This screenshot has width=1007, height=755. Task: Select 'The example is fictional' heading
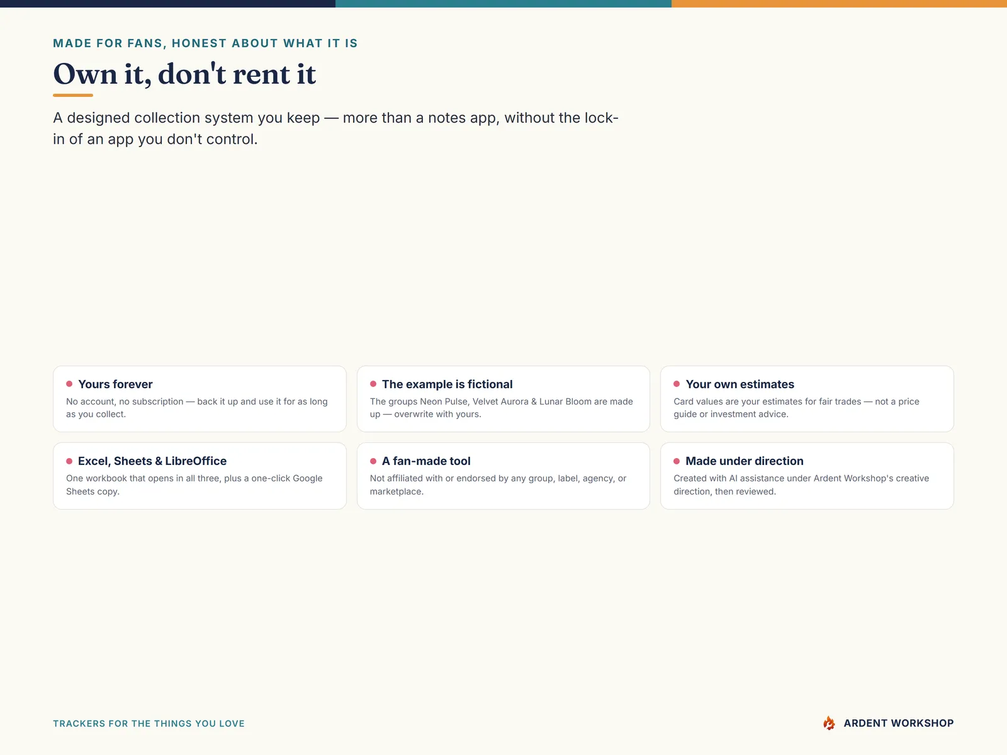pos(447,384)
